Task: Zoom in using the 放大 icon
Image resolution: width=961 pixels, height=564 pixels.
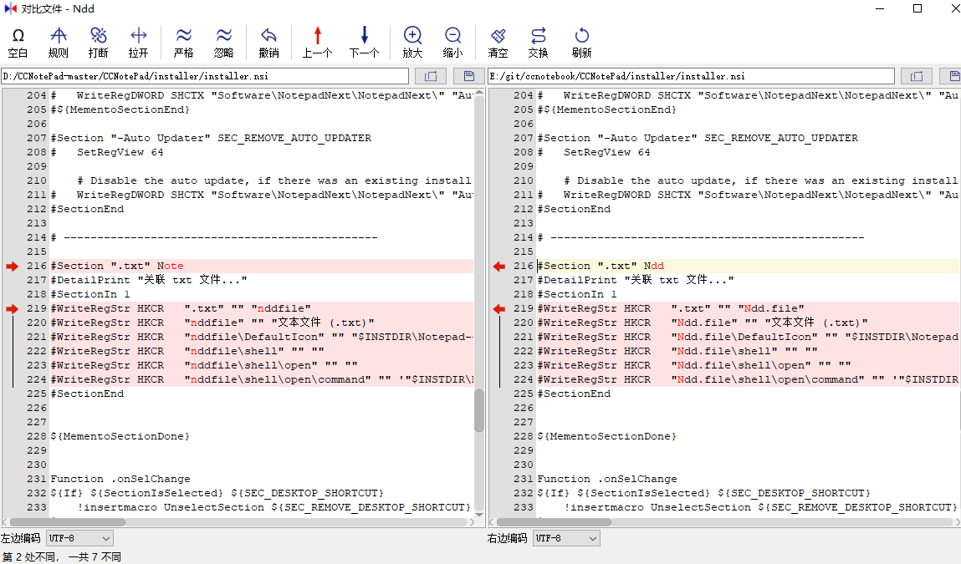Action: [x=412, y=43]
